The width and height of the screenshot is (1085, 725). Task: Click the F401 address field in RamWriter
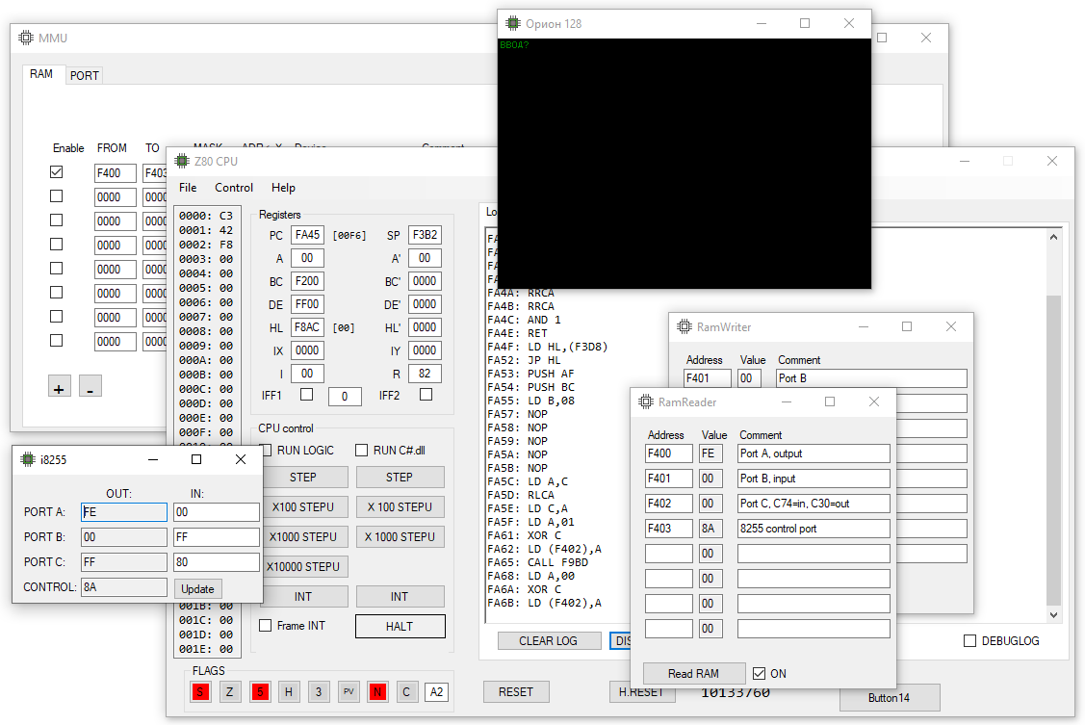pos(708,378)
